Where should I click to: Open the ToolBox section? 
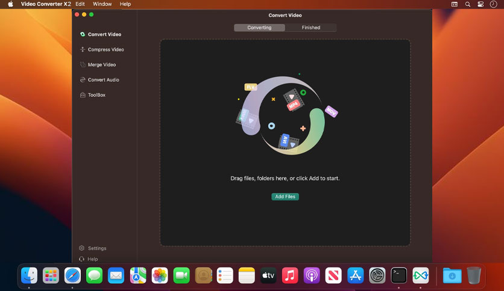tap(93, 95)
